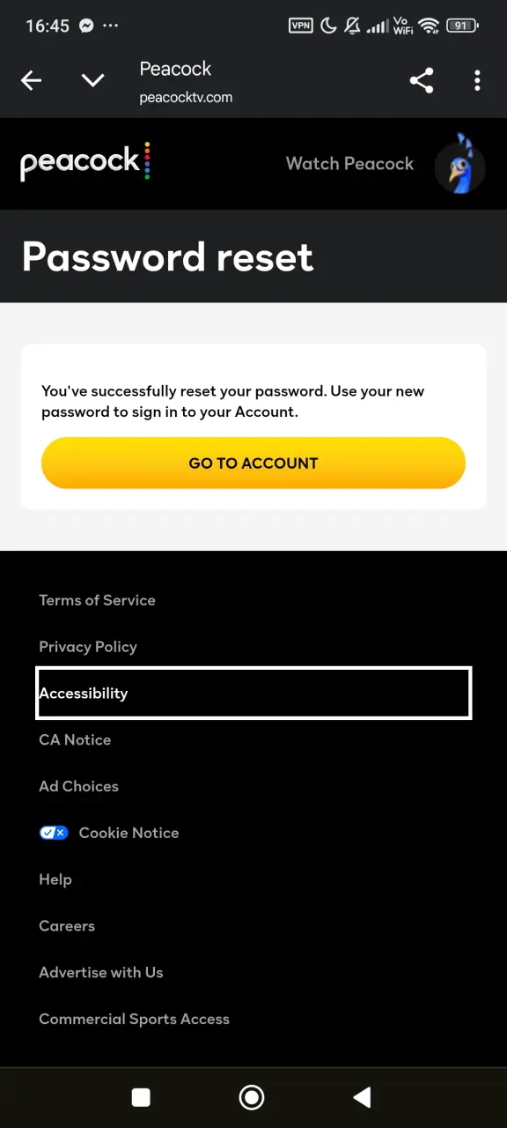Open the Ad Choices link
Screen dimensions: 507x1128
[78, 786]
